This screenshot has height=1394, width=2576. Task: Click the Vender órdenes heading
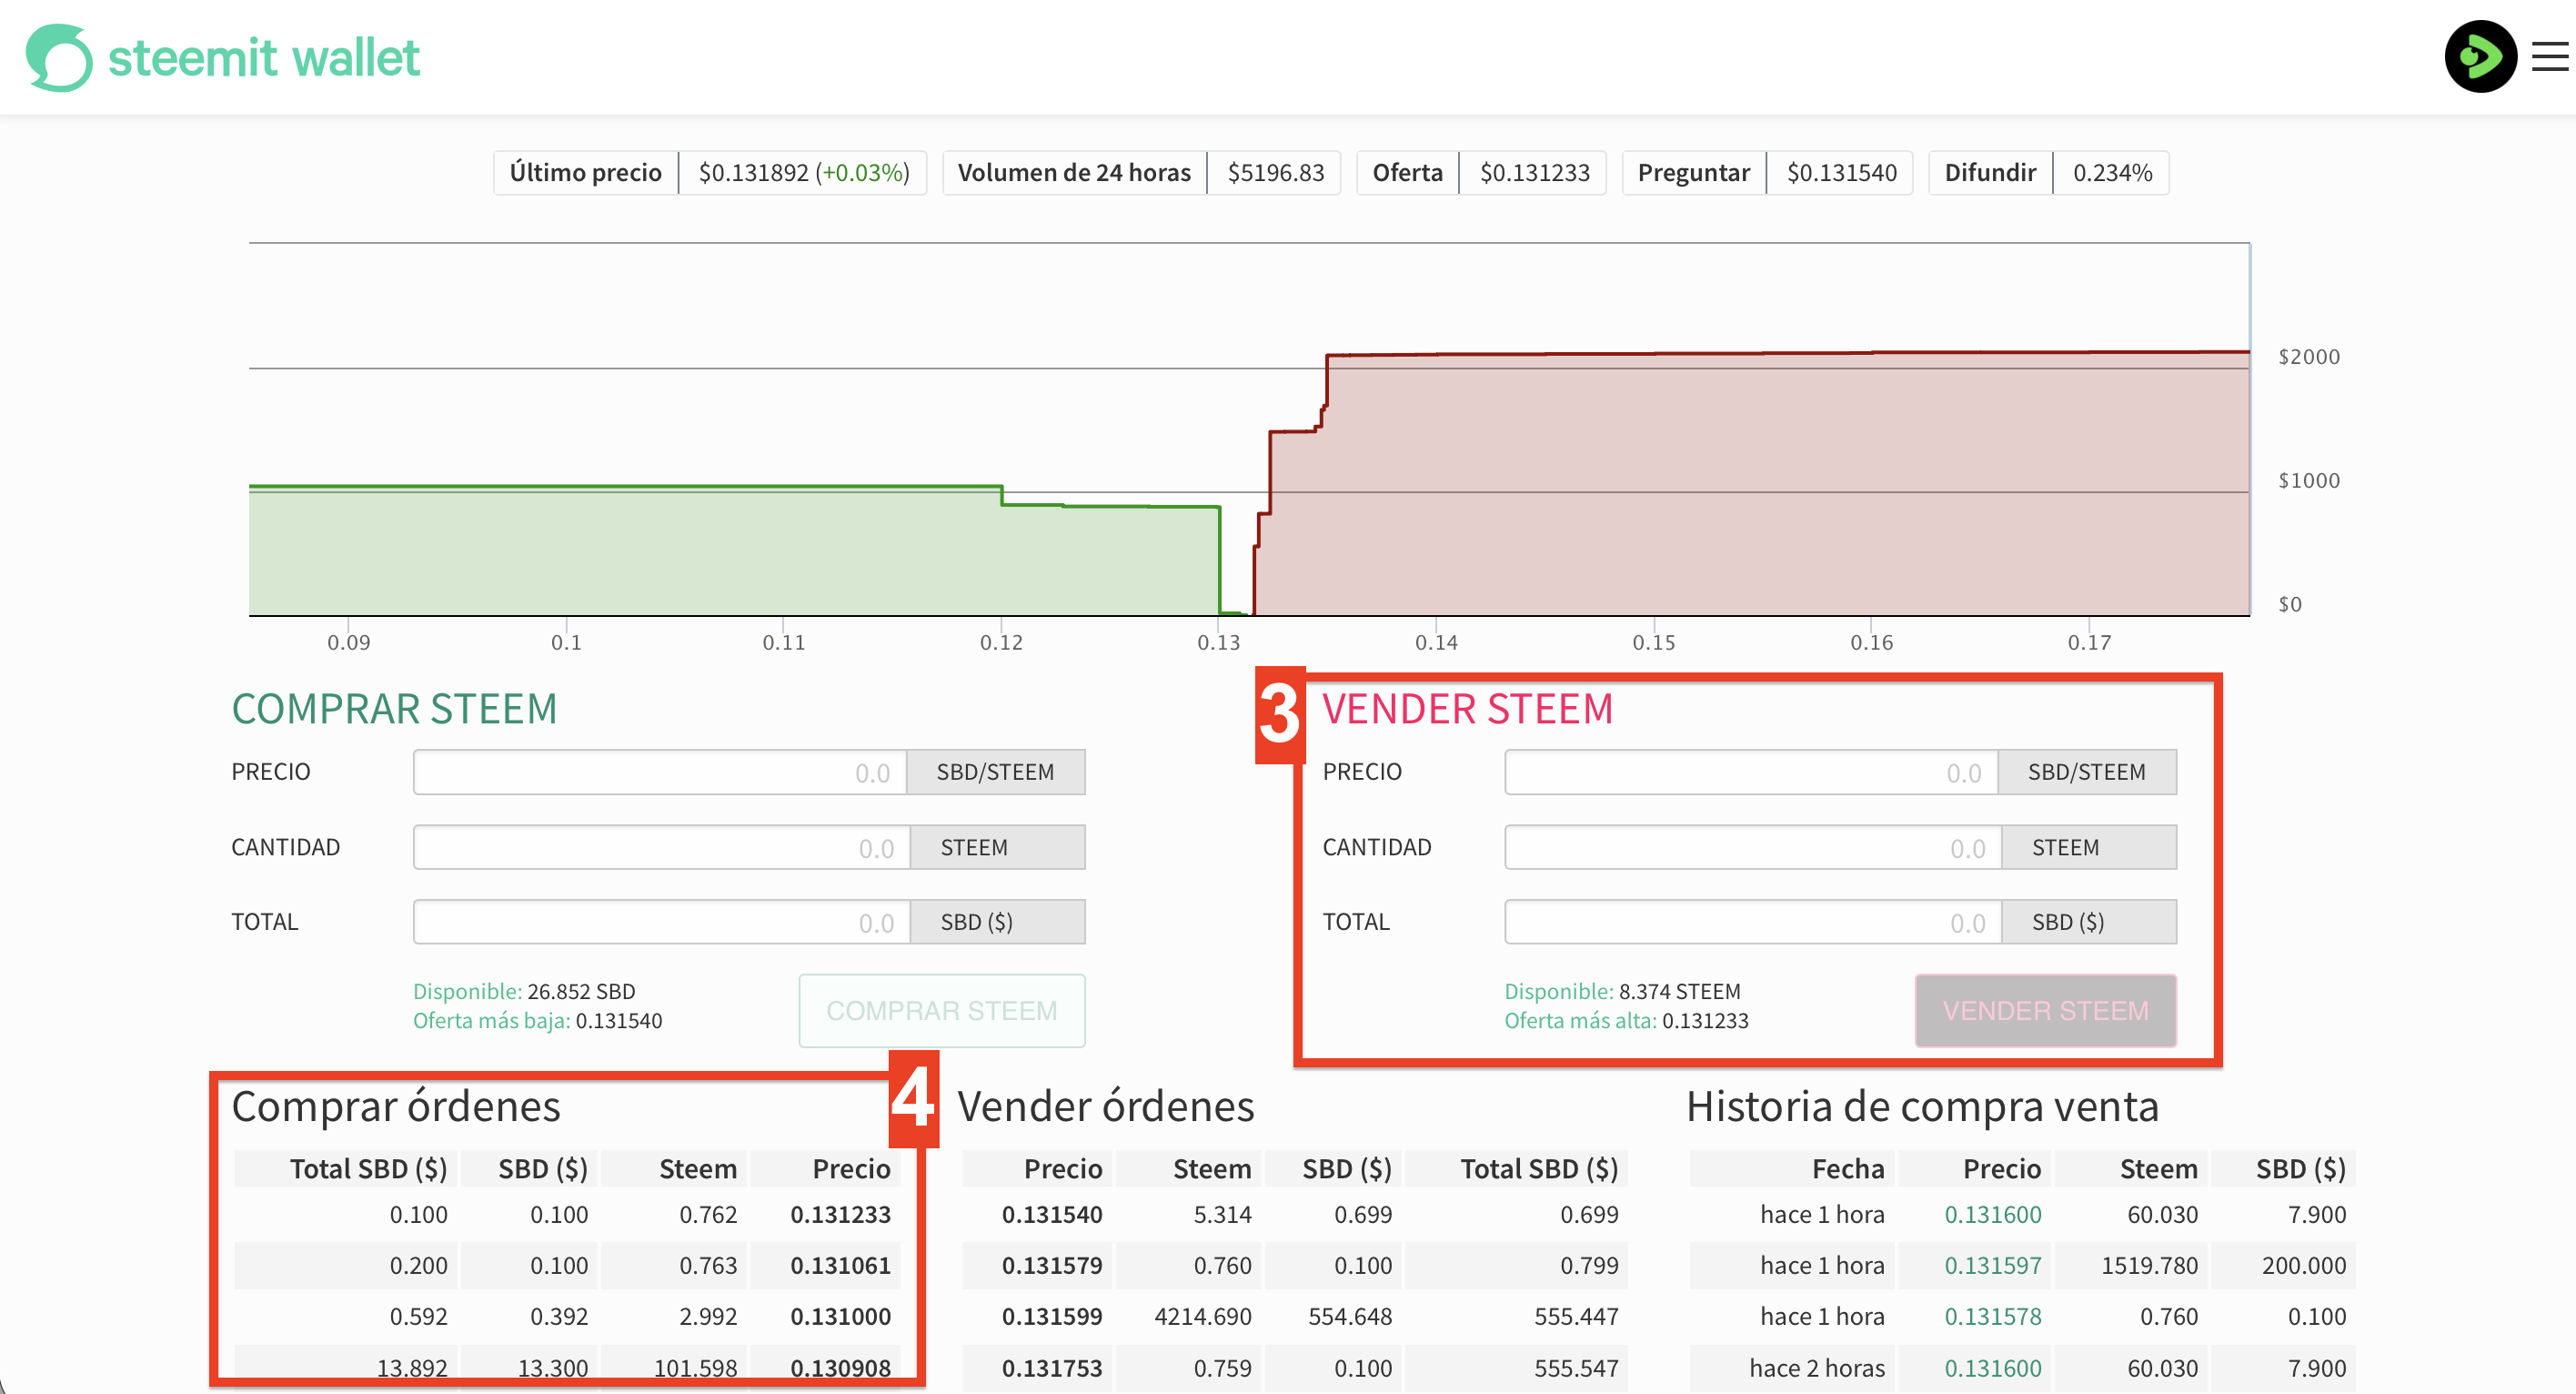1106,1106
